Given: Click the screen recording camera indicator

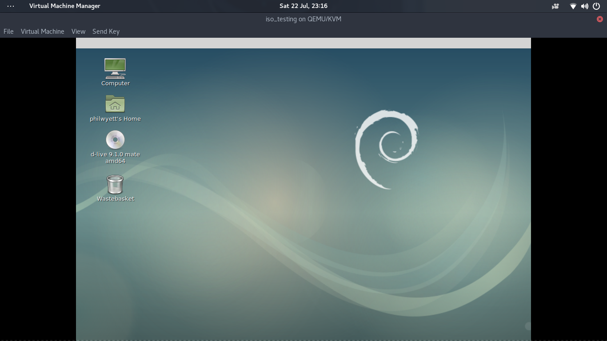Looking at the screenshot, I should tap(555, 6).
